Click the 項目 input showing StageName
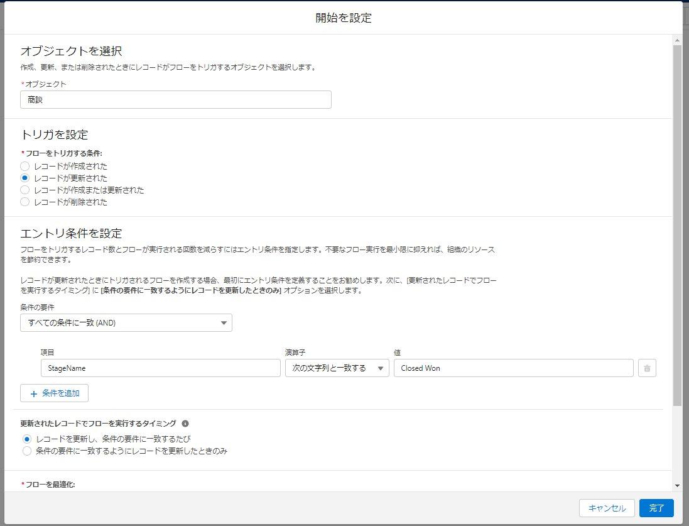Viewport: 689px width, 526px height. click(x=160, y=368)
